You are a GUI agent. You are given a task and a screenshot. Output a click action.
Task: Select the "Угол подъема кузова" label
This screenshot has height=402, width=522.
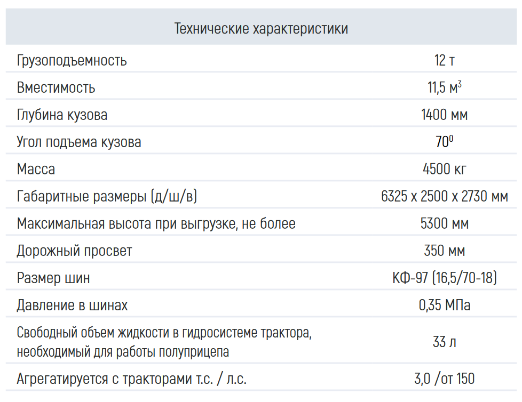79,142
